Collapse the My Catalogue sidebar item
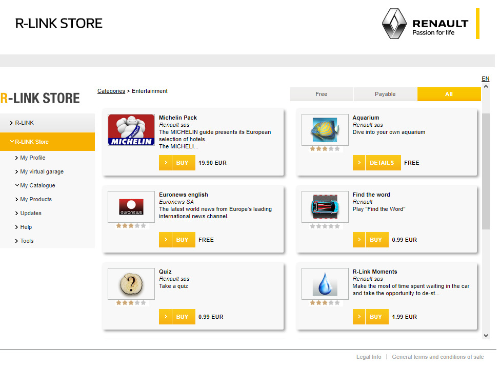The width and height of the screenshot is (500, 366). click(x=37, y=185)
